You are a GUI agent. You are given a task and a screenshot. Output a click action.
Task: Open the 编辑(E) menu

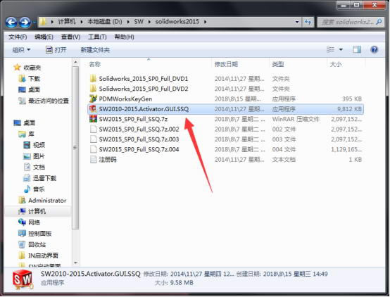click(44, 37)
